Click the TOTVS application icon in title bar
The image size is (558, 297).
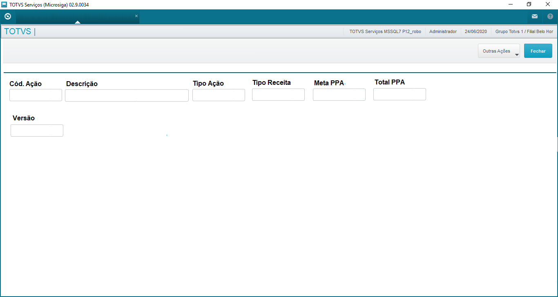4,4
